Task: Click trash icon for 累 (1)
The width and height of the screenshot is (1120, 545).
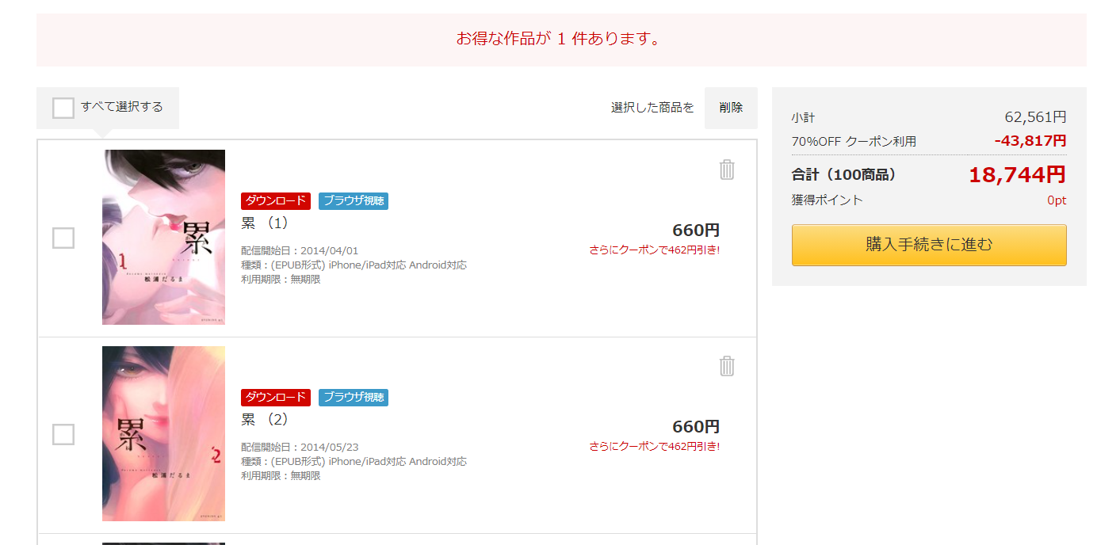Action: pos(727,170)
